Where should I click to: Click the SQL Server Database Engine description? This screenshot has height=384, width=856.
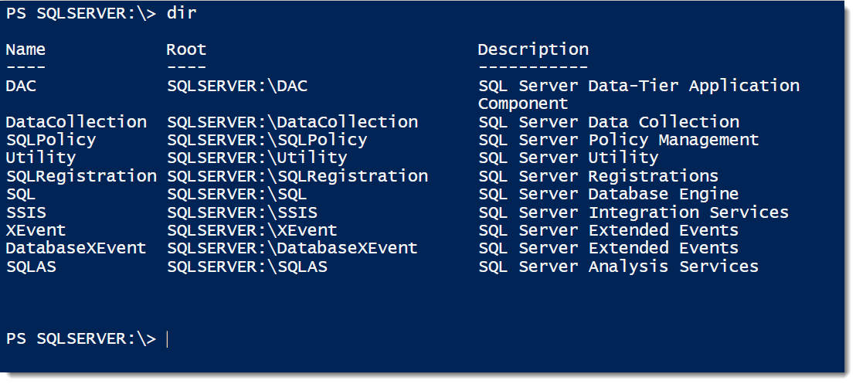click(609, 195)
